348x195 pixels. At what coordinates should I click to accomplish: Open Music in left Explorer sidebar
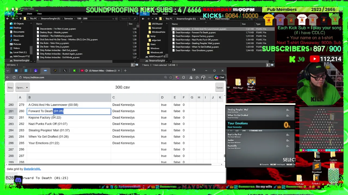coord(16,40)
